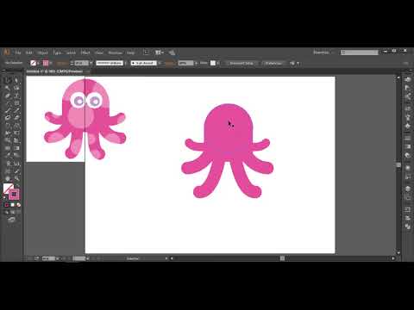Select the Free Transform tool

(x=16, y=133)
